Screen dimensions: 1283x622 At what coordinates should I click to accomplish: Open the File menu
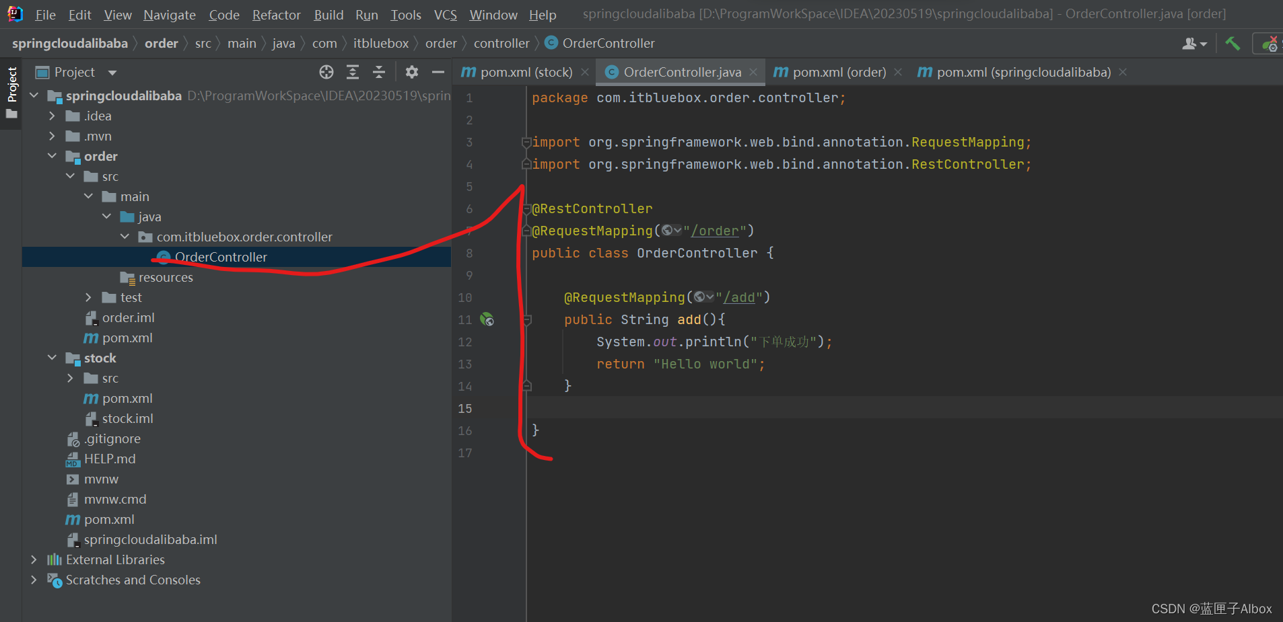point(45,15)
